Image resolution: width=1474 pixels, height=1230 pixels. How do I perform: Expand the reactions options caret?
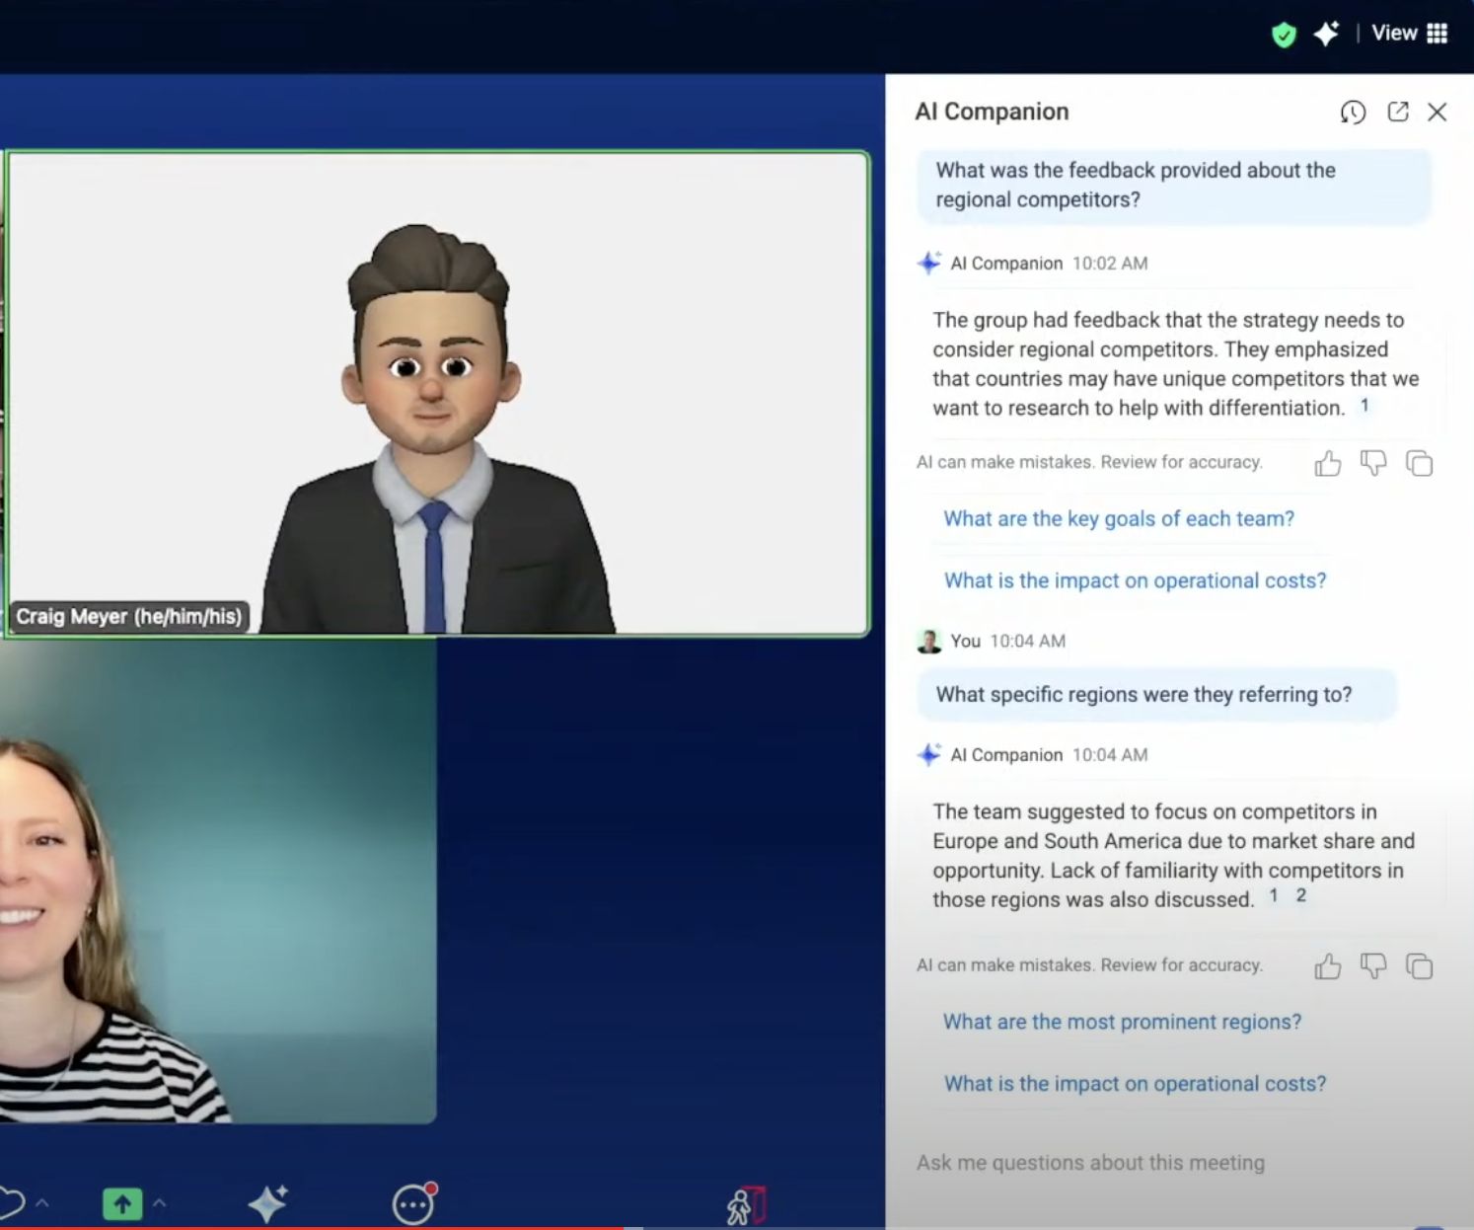[x=42, y=1203]
